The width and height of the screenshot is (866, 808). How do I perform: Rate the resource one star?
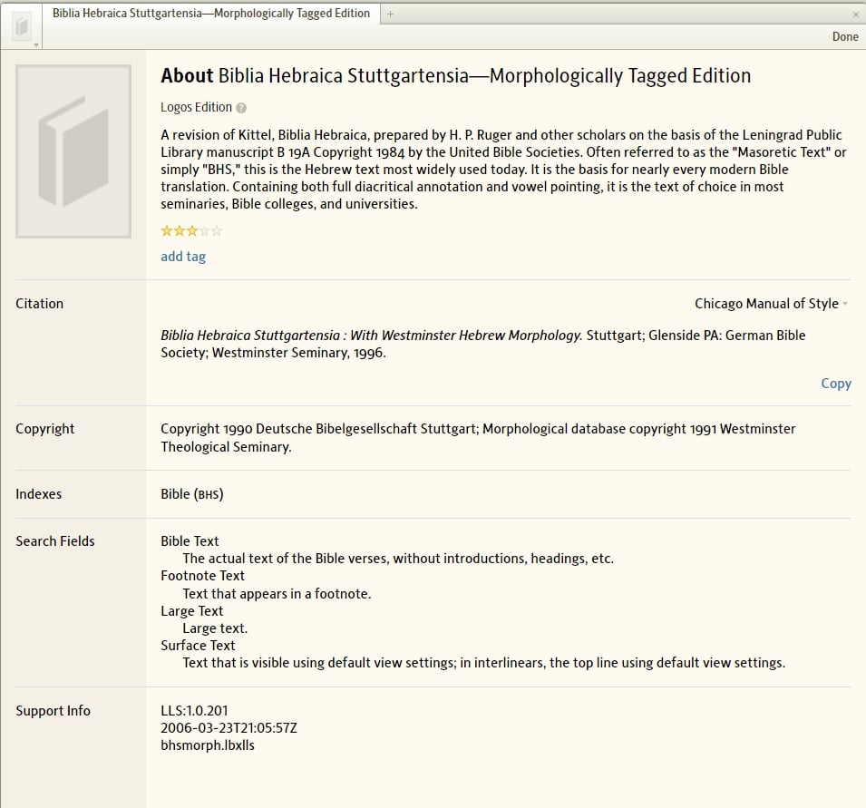[167, 231]
